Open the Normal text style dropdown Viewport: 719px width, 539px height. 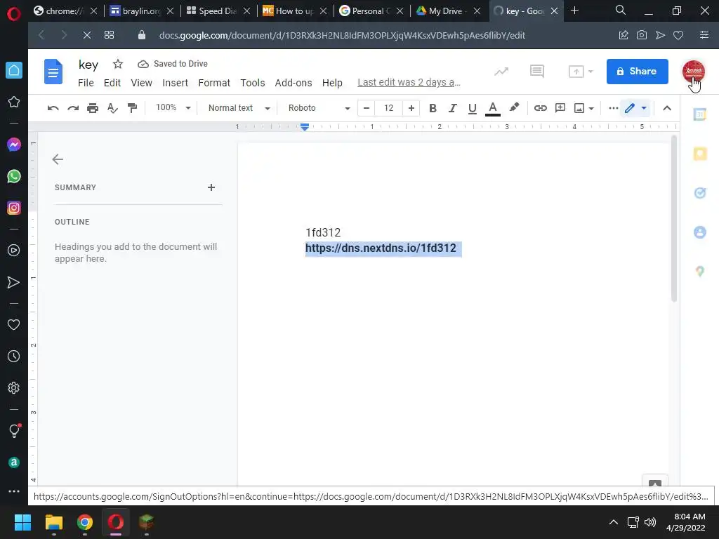click(239, 107)
